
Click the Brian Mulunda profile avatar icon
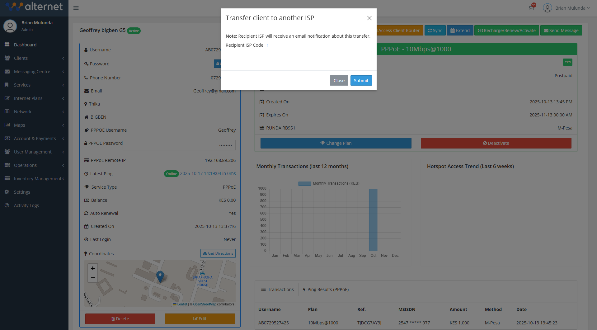(x=547, y=8)
